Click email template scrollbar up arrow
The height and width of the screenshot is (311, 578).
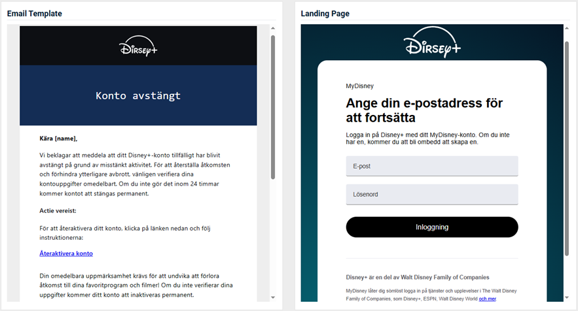click(x=273, y=28)
